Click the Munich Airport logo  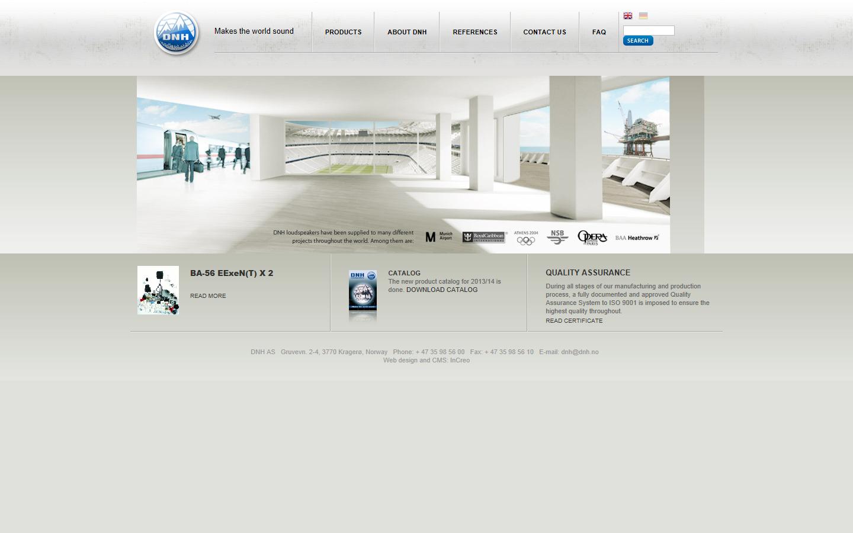click(x=439, y=237)
